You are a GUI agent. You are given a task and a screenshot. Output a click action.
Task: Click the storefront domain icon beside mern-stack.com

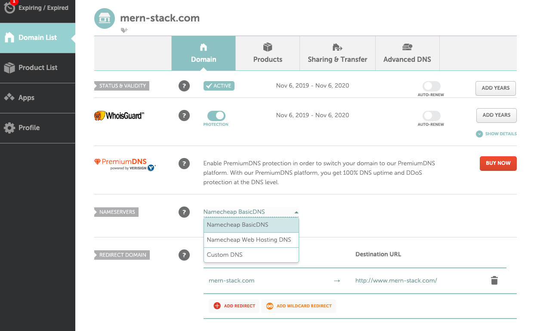tap(105, 18)
